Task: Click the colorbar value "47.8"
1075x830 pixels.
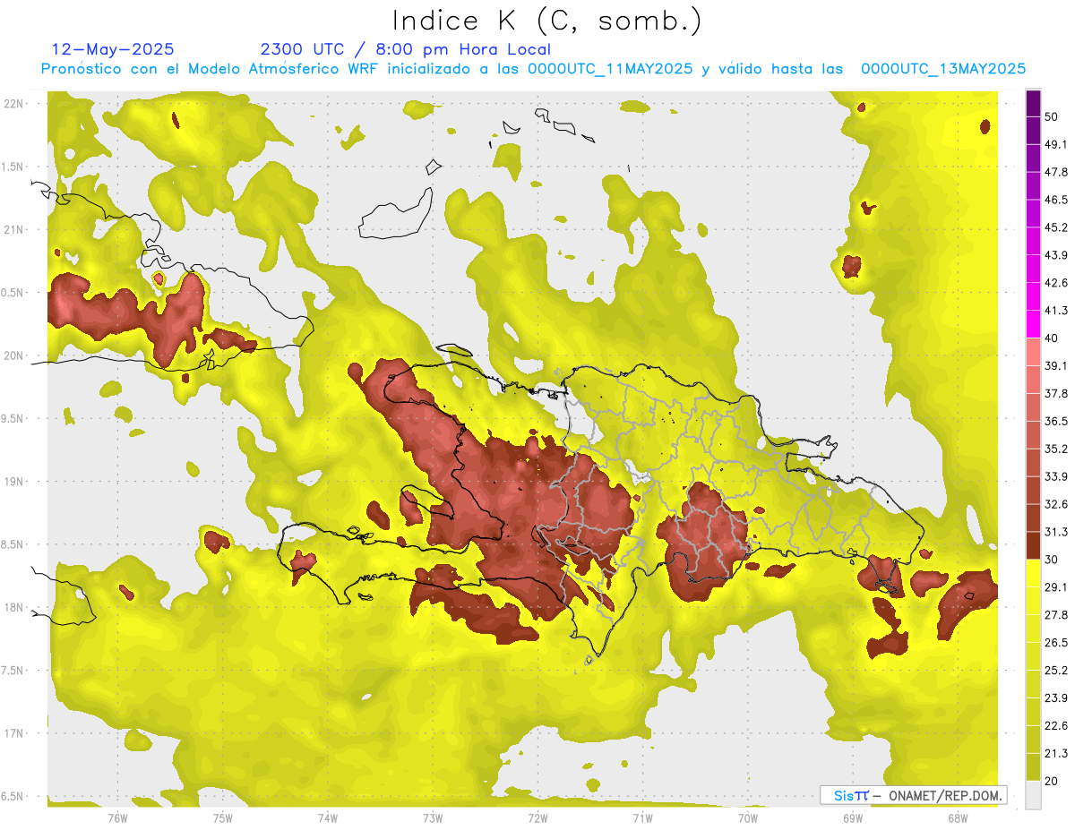Action: (1056, 172)
